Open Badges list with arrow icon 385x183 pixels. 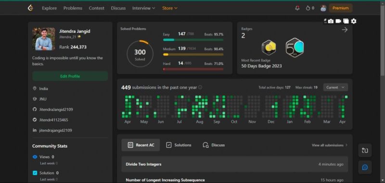point(345,30)
